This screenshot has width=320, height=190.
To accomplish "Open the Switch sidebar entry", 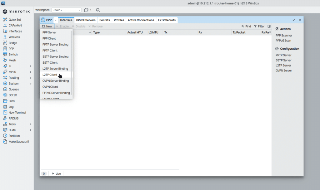I will (13, 54).
